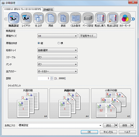This screenshot has height=137, width=139.
Task: Choose the 両面印刷 quick print thumbnail
Action: 69,103
